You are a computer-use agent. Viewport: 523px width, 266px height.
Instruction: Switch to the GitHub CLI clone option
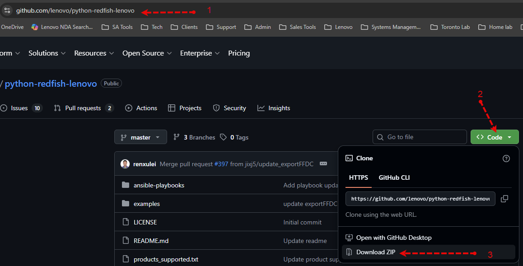pos(394,177)
